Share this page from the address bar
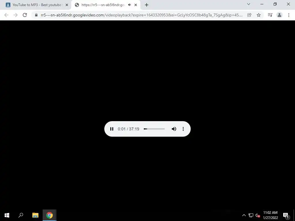The height and width of the screenshot is (221, 295). (249, 15)
